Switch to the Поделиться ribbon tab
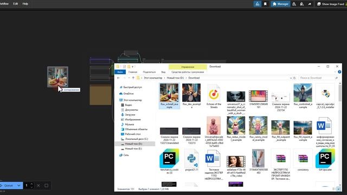347x195 pixels. tap(149, 72)
